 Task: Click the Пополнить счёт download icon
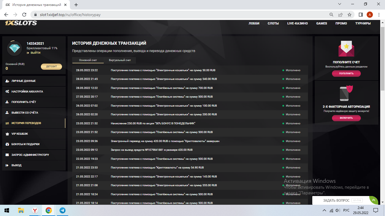click(7, 102)
